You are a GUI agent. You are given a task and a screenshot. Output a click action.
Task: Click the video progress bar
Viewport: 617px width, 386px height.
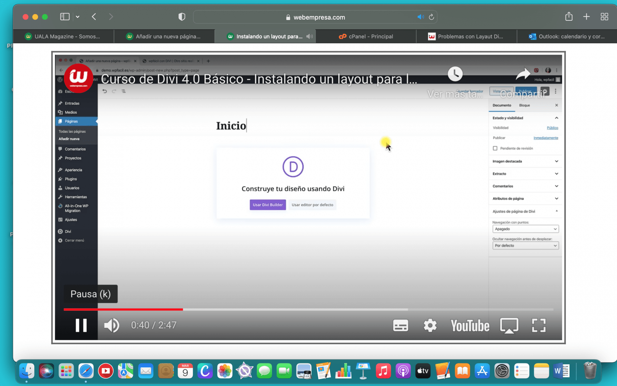point(308,309)
